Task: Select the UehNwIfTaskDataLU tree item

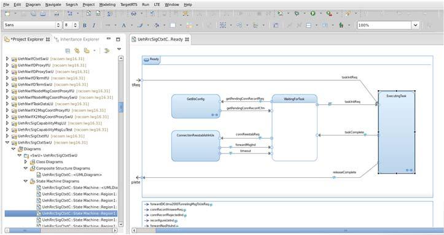Action: [x=53, y=104]
